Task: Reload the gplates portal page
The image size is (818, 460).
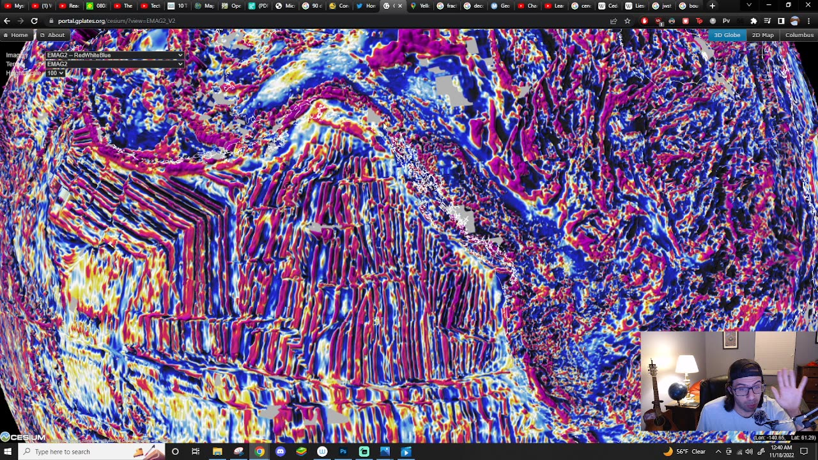Action: pos(34,20)
